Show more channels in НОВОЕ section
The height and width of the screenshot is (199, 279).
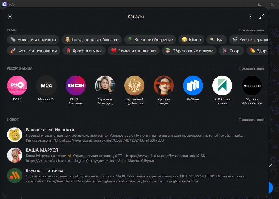[x=251, y=120]
